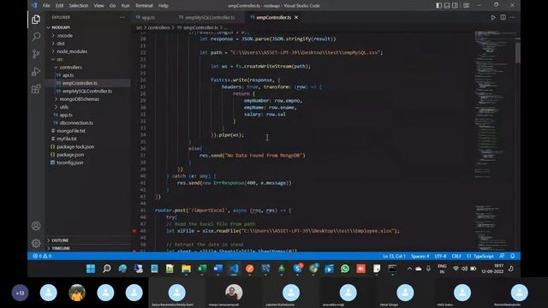
Task: Open package-lock.json in the explorer
Action: (88, 146)
